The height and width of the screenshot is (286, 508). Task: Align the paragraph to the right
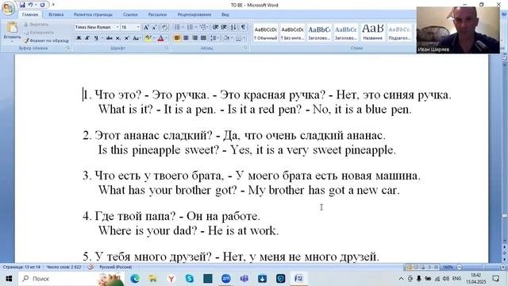pos(194,38)
